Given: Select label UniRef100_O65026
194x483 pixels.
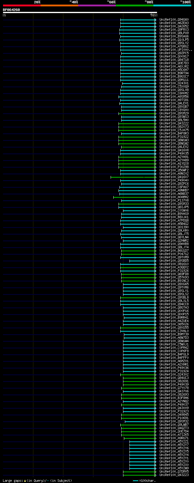Looking at the screenshot, I should (174, 324).
